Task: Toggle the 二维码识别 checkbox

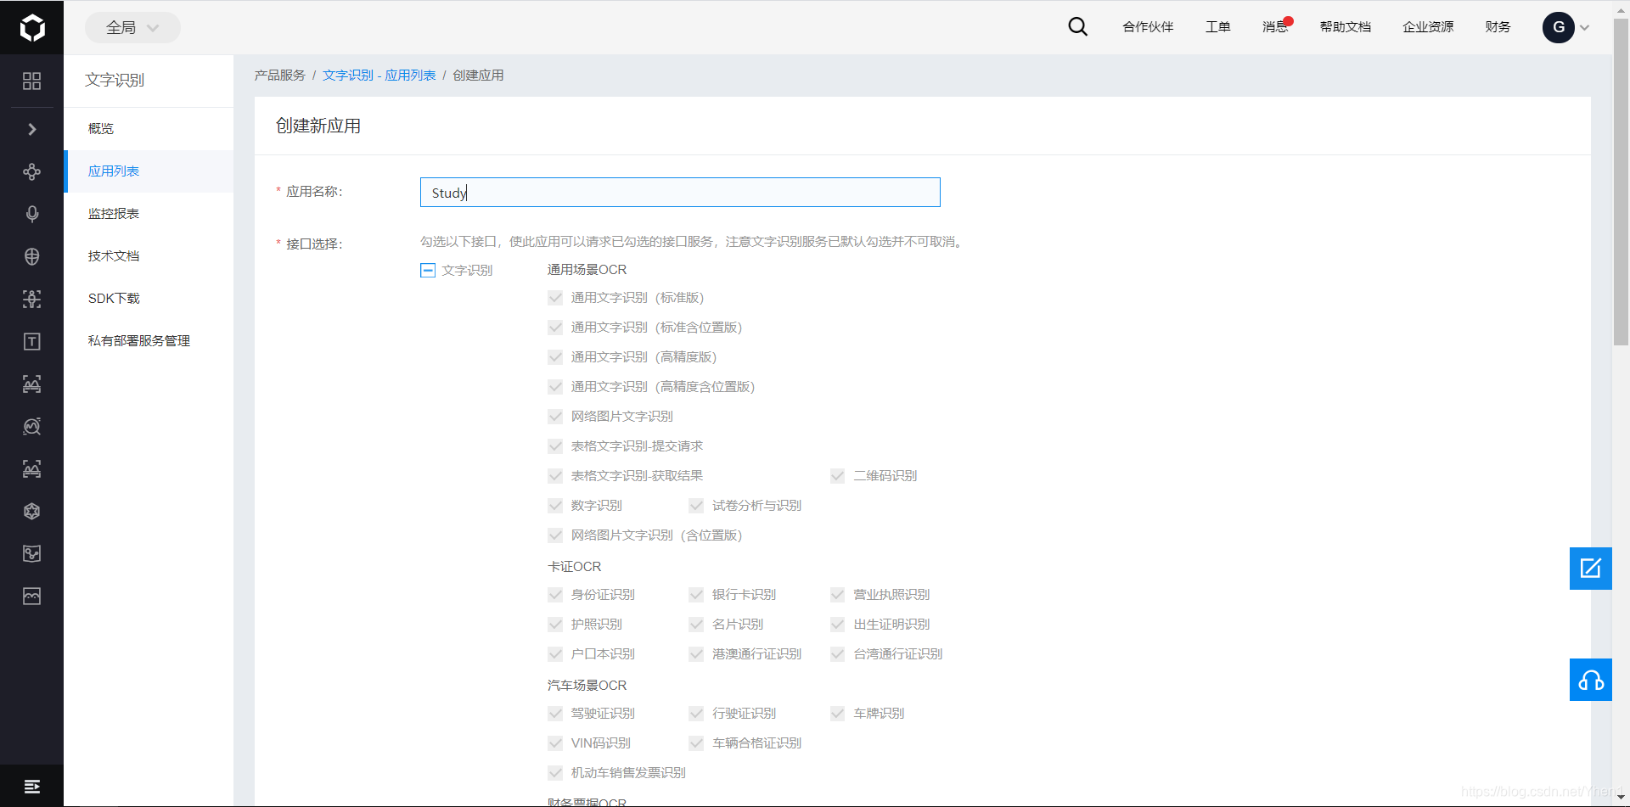Action: click(x=837, y=476)
